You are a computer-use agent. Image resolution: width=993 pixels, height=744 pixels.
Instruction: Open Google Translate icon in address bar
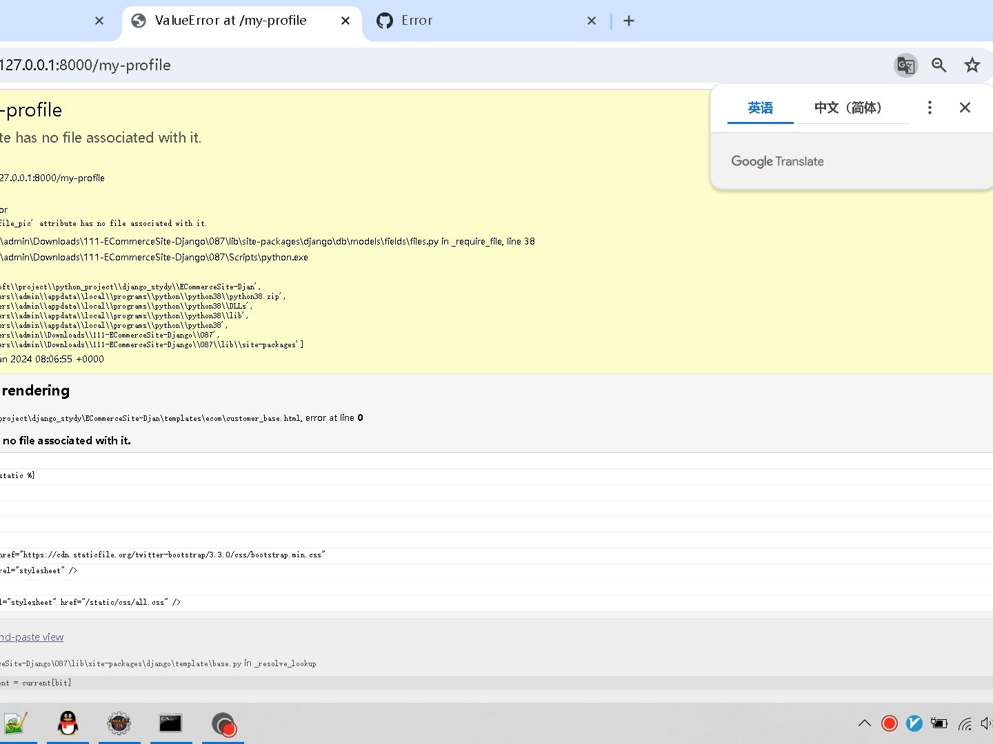905,65
